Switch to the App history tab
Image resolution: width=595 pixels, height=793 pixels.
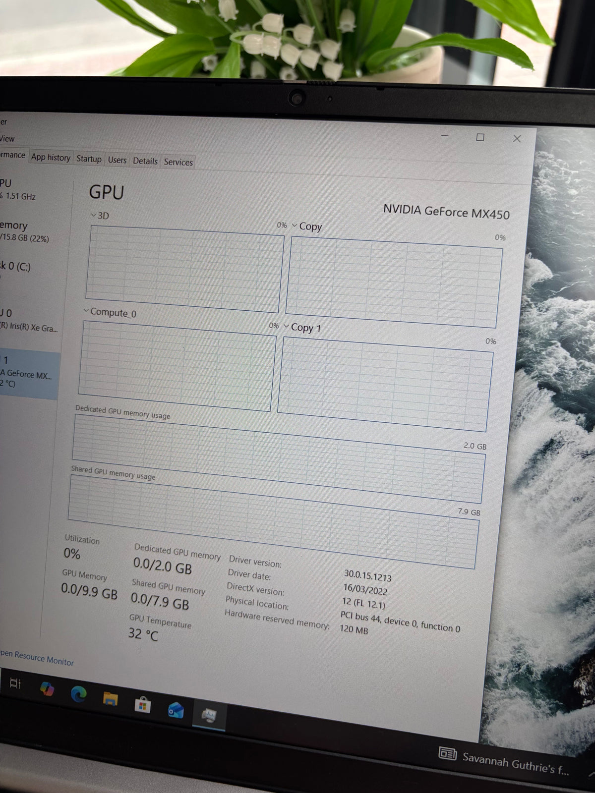point(51,157)
